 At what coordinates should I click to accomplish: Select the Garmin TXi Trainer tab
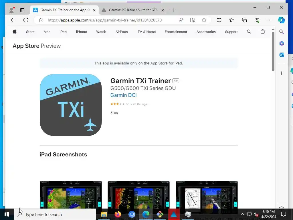[64, 10]
